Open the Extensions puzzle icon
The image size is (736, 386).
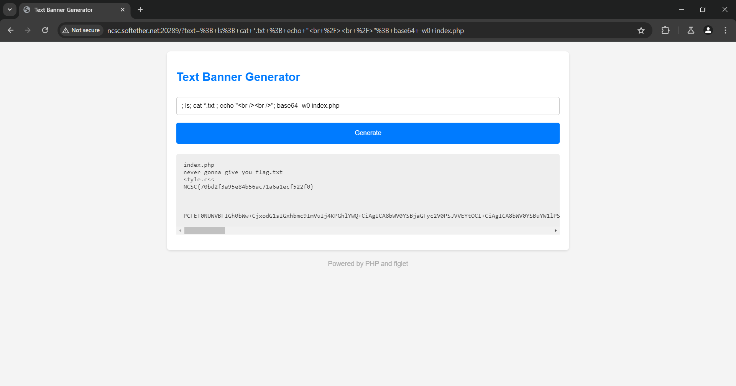(665, 30)
